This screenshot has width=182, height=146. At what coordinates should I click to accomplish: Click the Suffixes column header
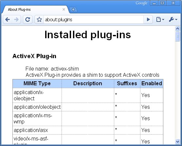click(127, 84)
